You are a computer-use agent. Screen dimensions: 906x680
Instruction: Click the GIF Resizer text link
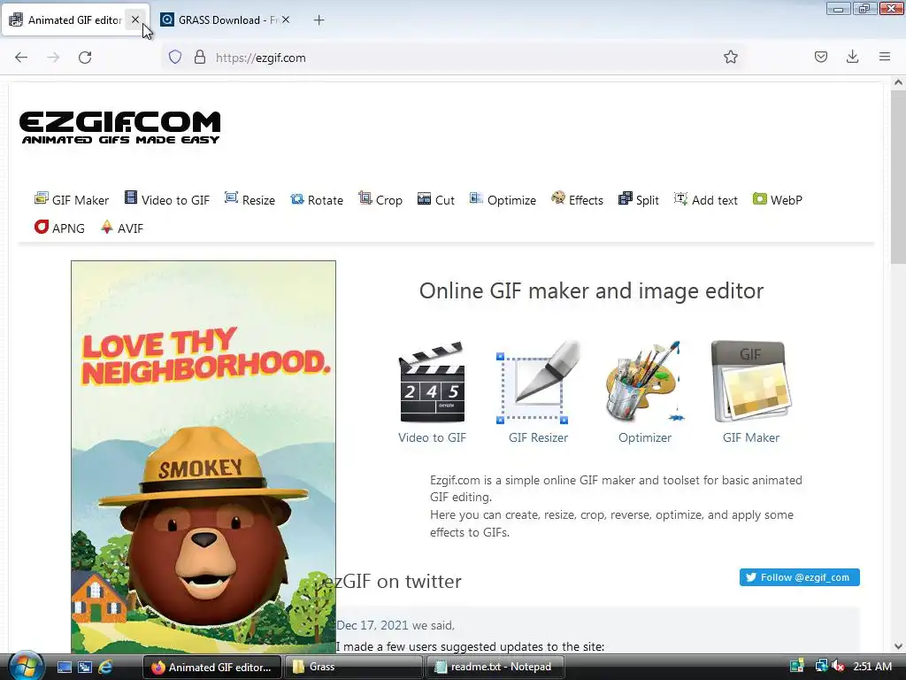538,437
